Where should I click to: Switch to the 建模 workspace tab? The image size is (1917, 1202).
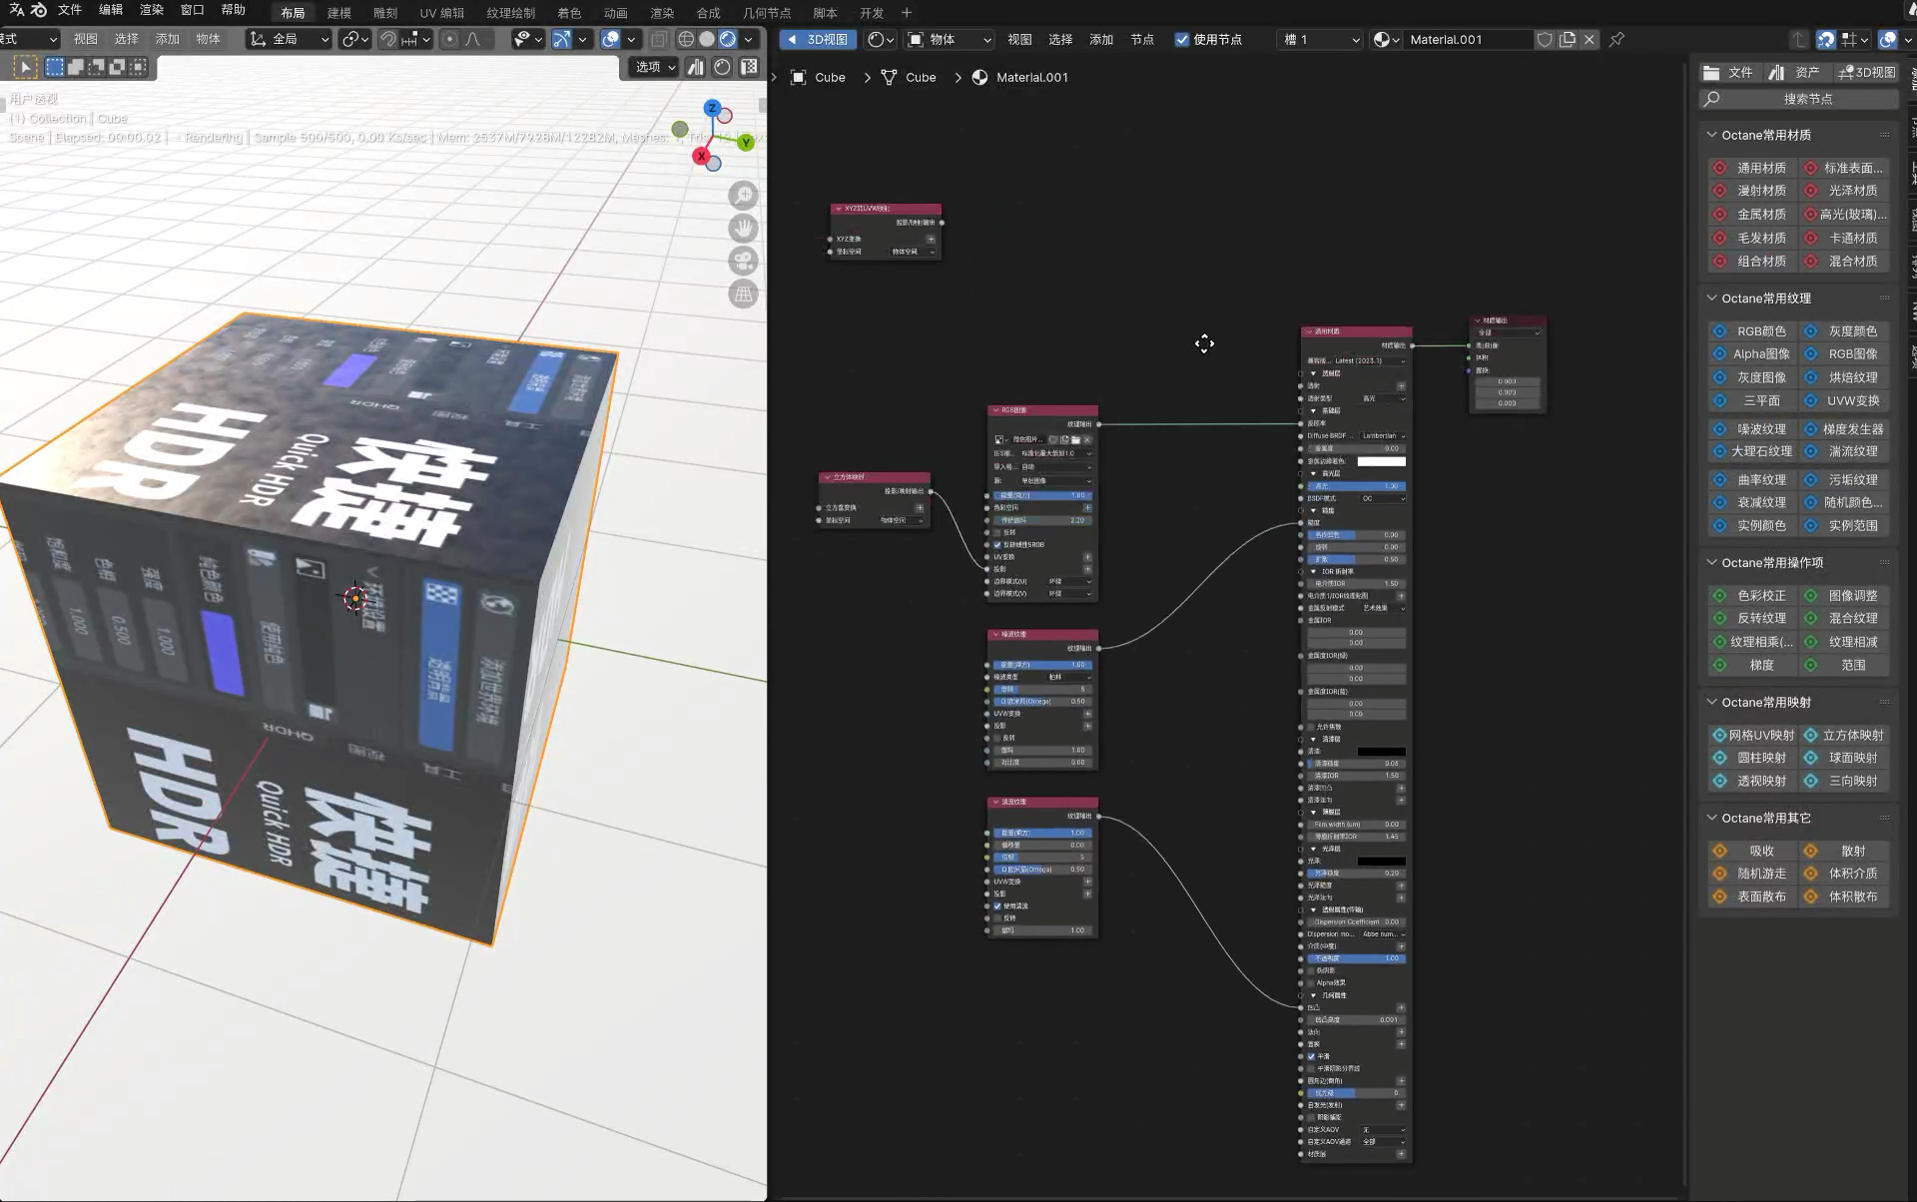[339, 13]
